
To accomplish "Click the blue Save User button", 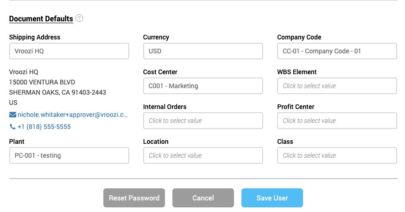I will pos(272,198).
